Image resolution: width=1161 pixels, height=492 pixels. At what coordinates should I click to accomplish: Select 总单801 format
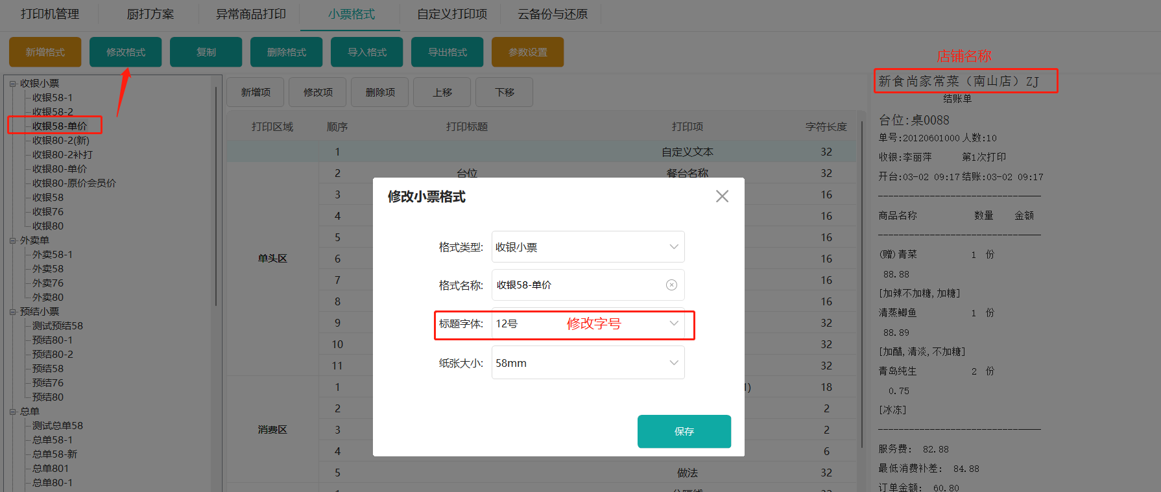[51, 469]
